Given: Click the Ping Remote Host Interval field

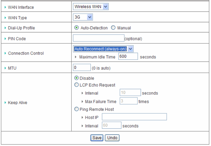Looking at the screenshot, I should pos(111,126).
